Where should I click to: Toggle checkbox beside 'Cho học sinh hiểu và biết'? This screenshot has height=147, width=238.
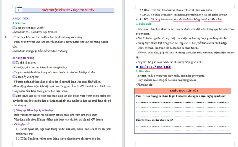[x=14, y=27]
